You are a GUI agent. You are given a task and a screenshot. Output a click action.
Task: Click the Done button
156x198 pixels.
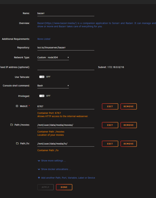coord(64,187)
